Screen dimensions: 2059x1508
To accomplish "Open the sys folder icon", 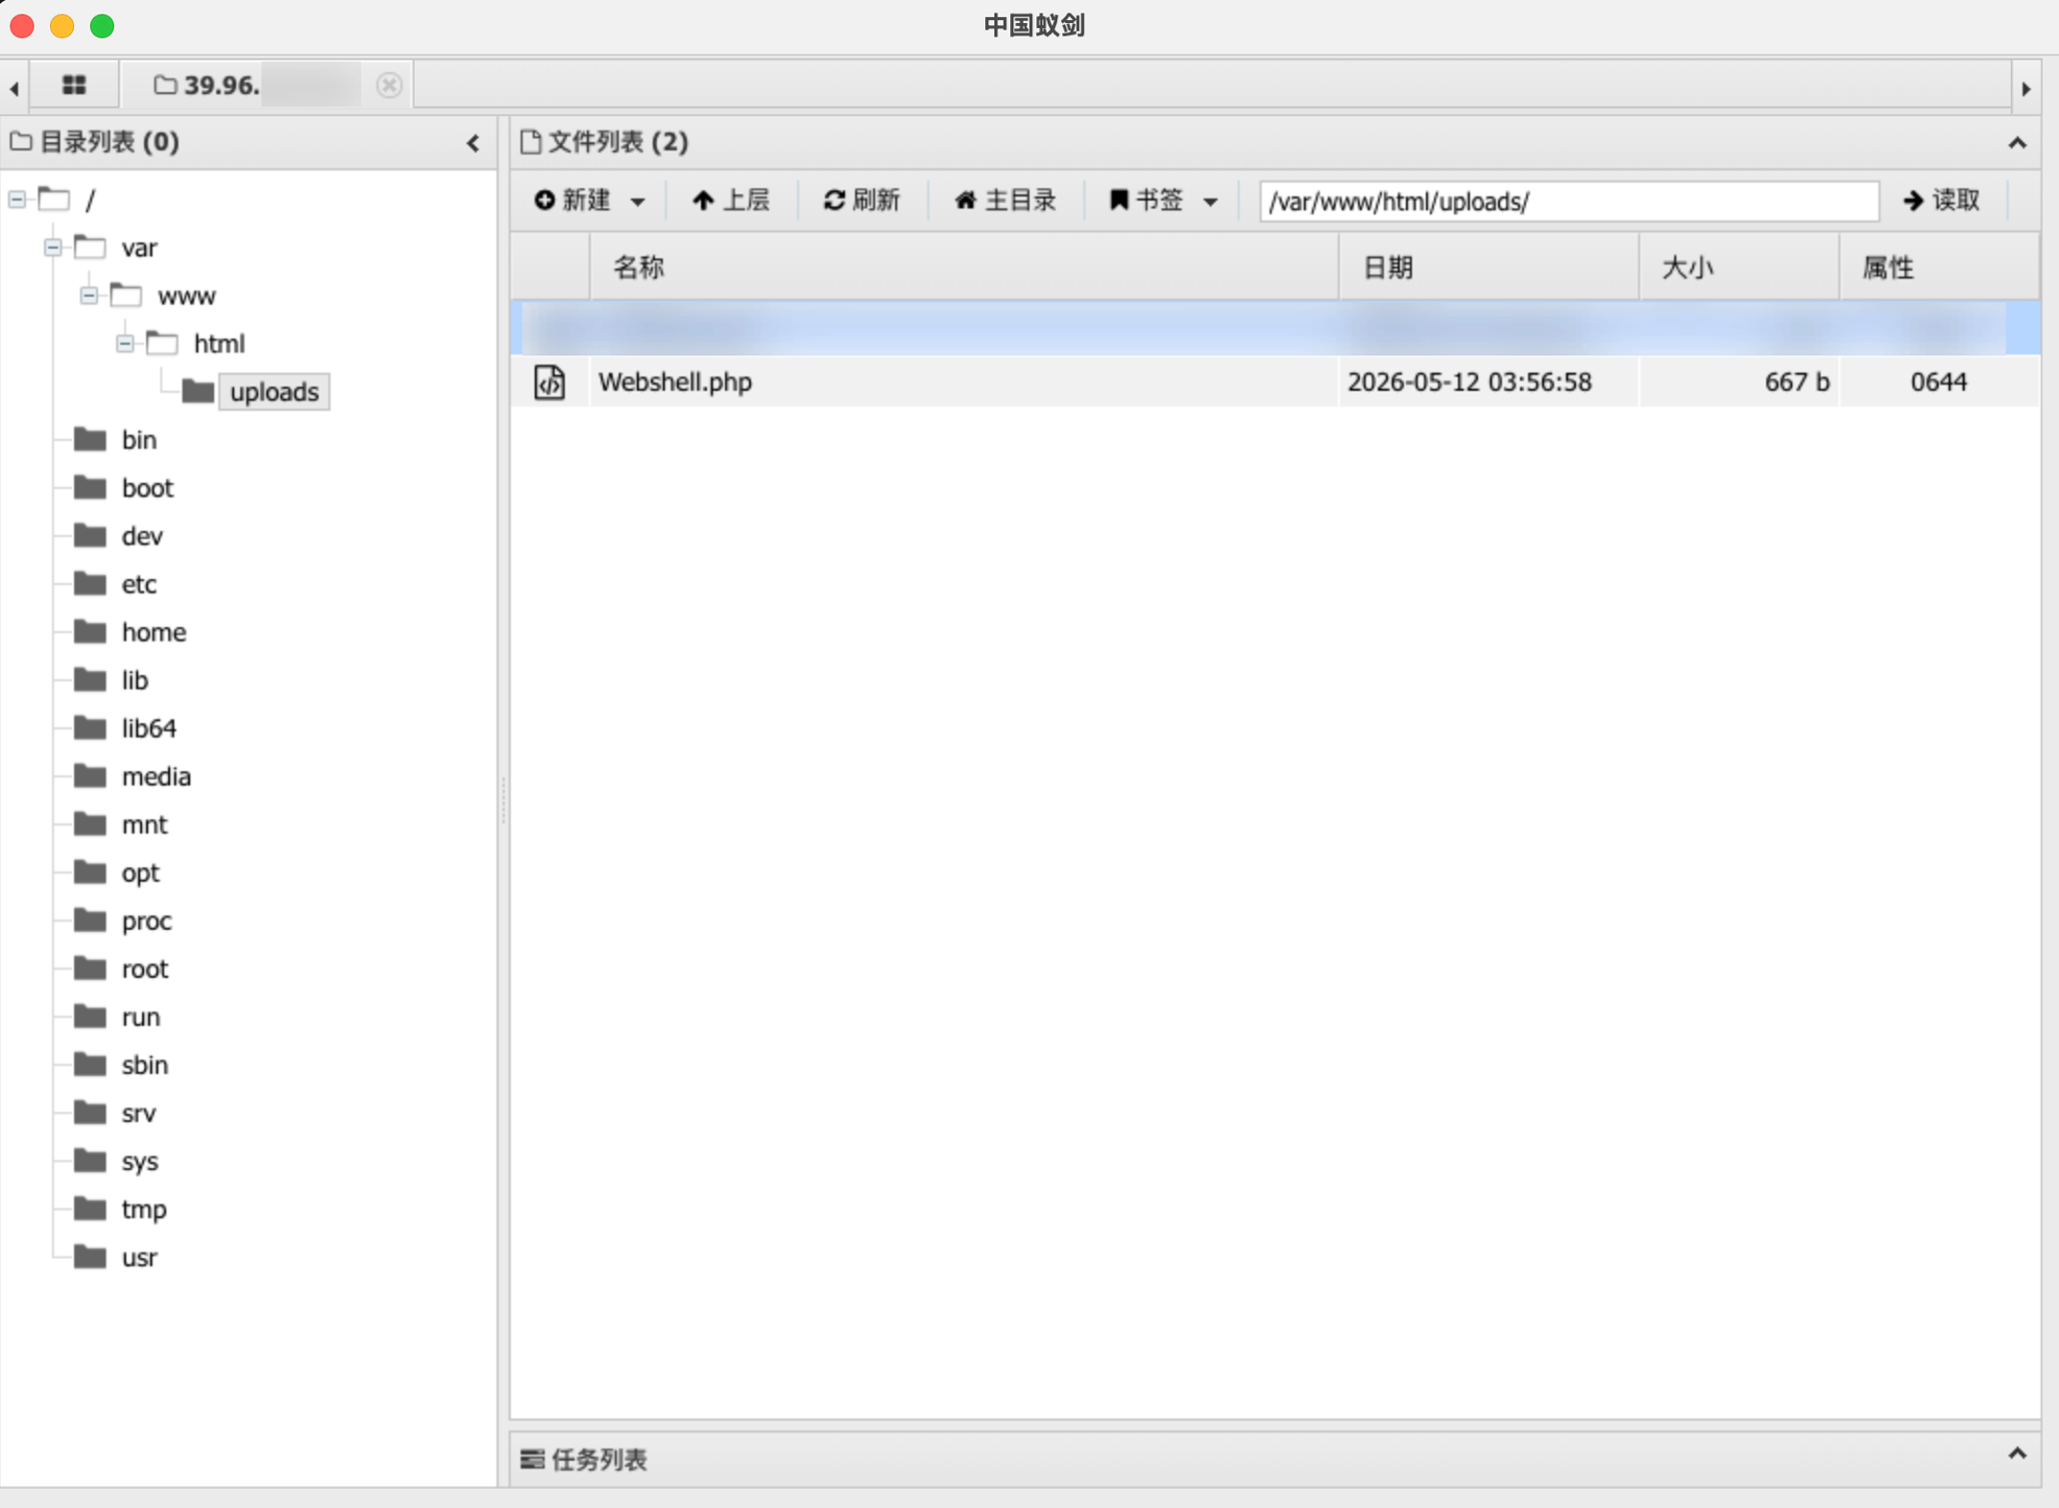I will (90, 1161).
